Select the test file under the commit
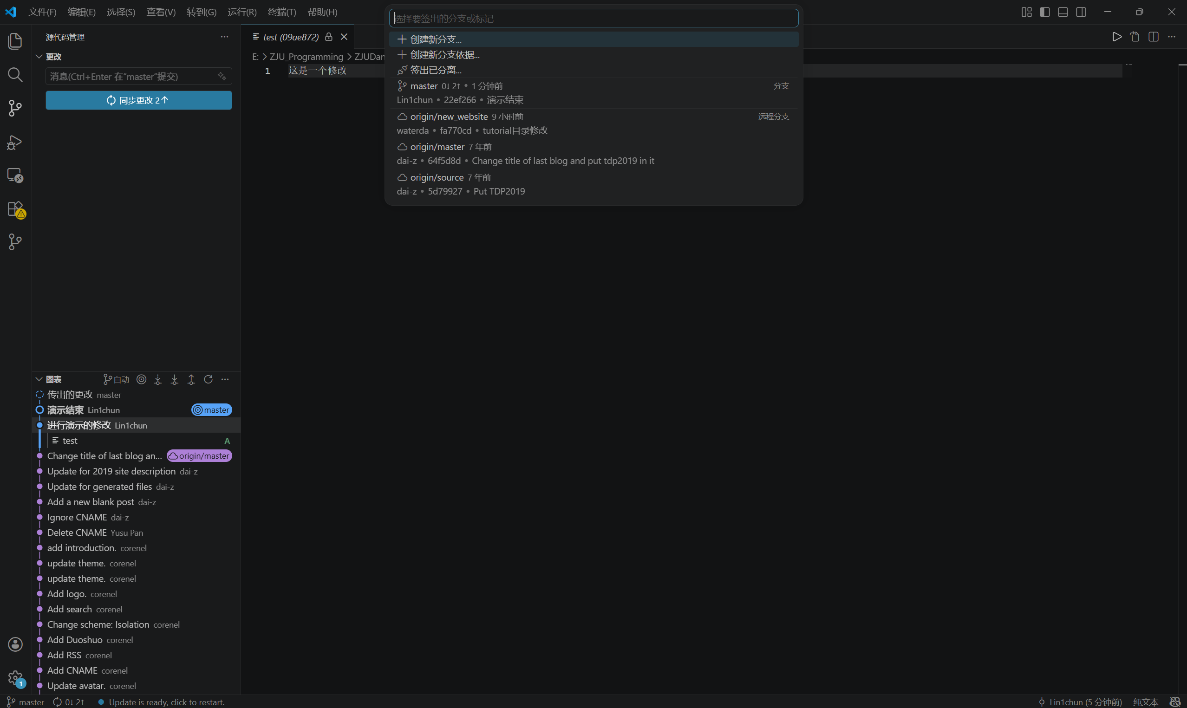 (x=136, y=441)
